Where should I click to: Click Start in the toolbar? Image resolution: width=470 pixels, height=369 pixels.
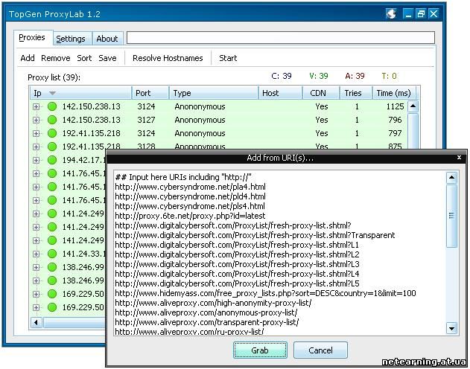(x=228, y=58)
